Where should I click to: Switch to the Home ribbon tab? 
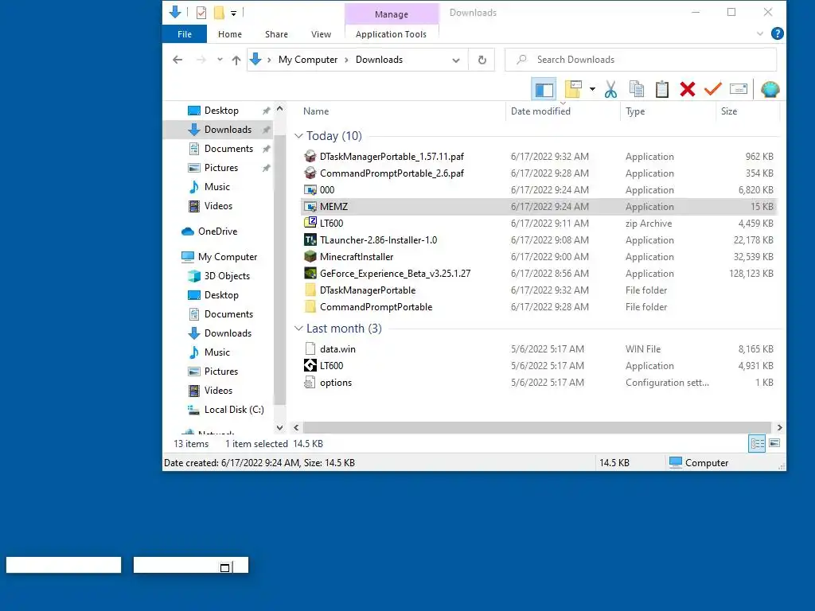230,34
